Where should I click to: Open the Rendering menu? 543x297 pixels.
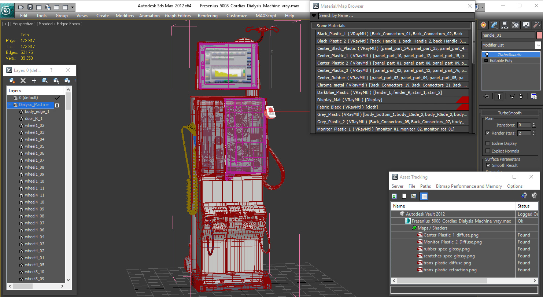pyautogui.click(x=207, y=16)
